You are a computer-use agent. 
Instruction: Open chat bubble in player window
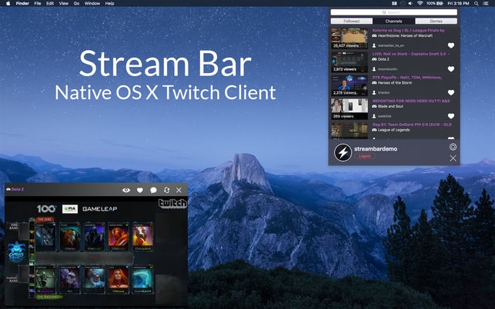point(153,190)
